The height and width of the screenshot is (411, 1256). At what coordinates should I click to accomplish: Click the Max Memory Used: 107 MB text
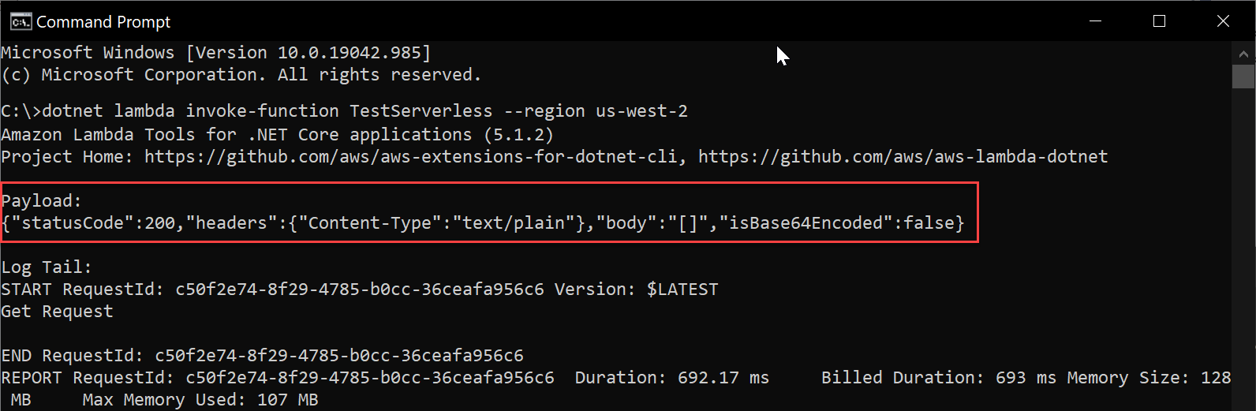coord(200,400)
